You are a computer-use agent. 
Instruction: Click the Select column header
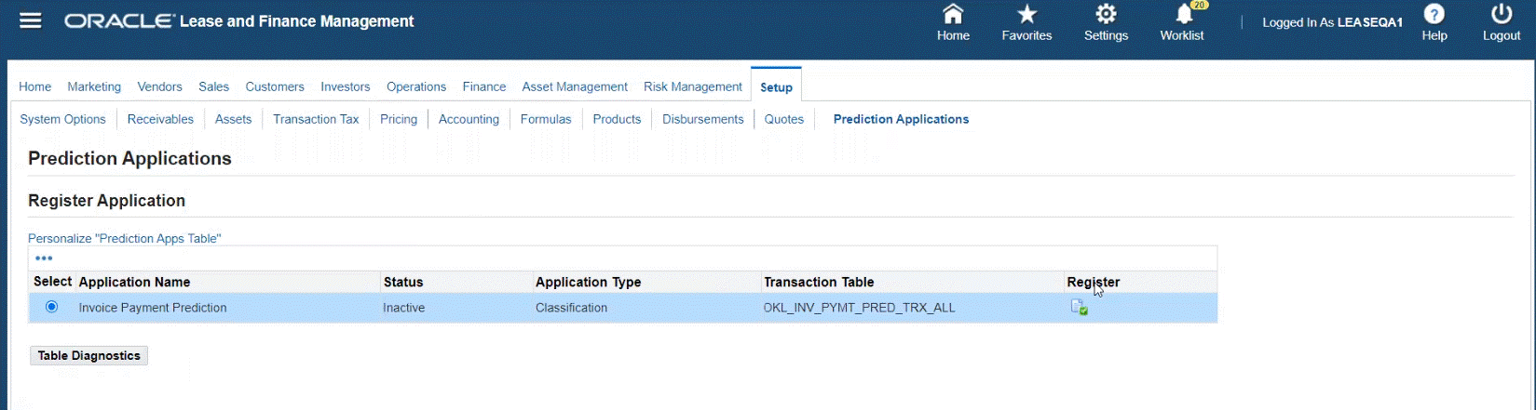click(52, 282)
